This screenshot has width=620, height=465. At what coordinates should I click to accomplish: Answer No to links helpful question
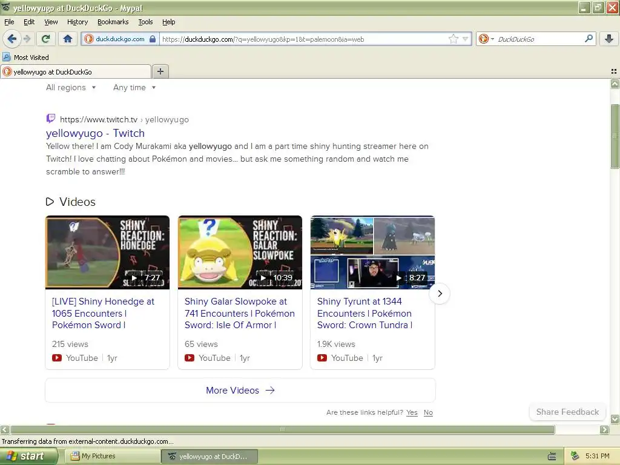coord(428,412)
